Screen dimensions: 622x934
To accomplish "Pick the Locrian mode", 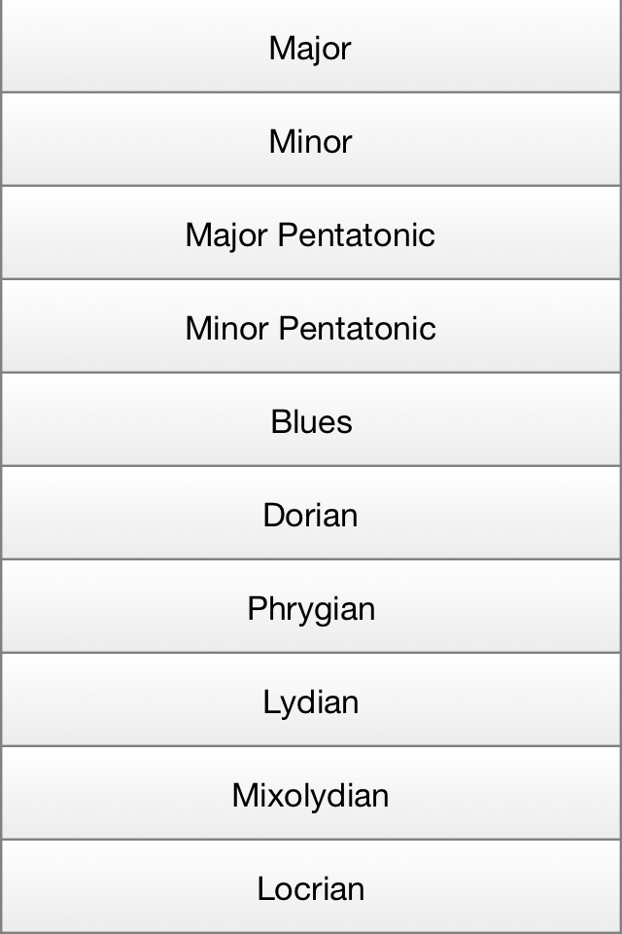I will coord(311,887).
